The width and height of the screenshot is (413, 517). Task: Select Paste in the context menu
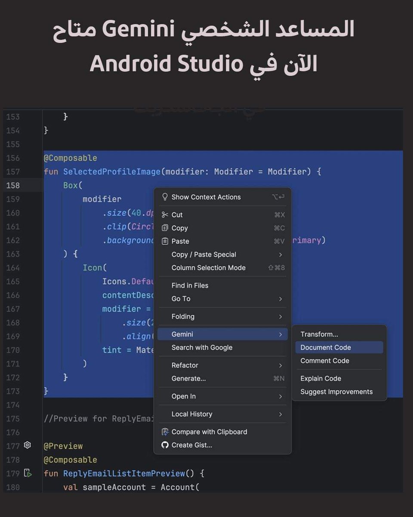click(x=222, y=241)
